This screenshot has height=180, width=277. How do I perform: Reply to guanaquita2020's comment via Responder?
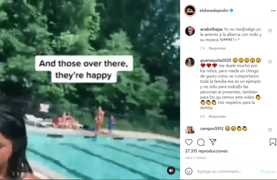pyautogui.click(x=217, y=116)
